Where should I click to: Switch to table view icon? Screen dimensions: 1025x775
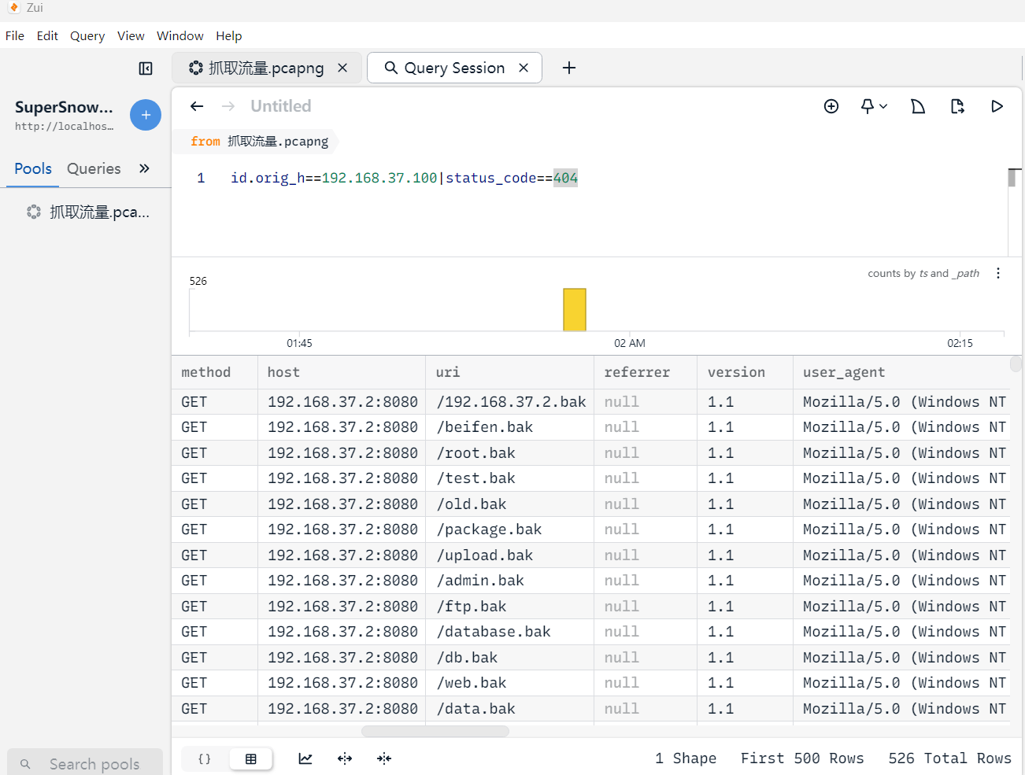251,758
